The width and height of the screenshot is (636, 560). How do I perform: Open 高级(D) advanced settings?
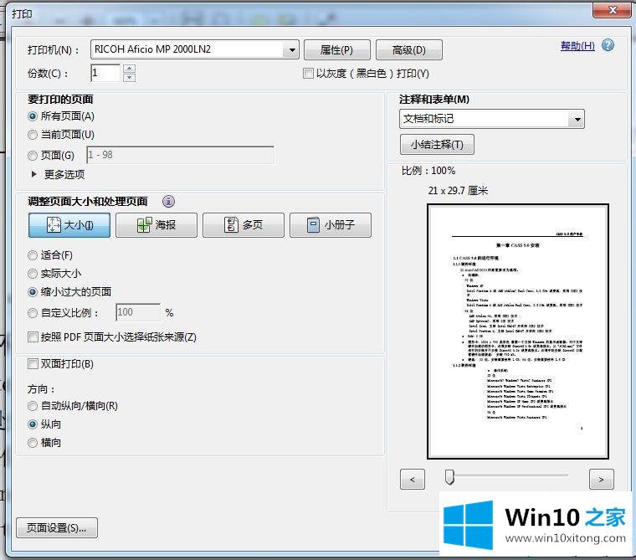(409, 50)
